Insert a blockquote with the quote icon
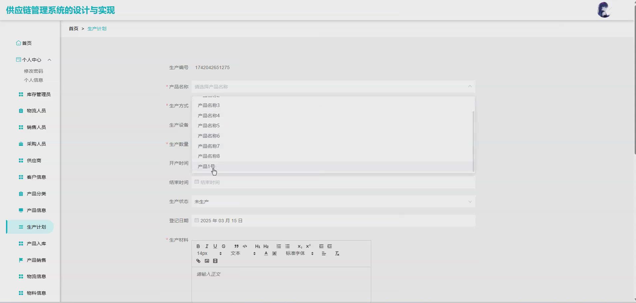 tap(237, 246)
